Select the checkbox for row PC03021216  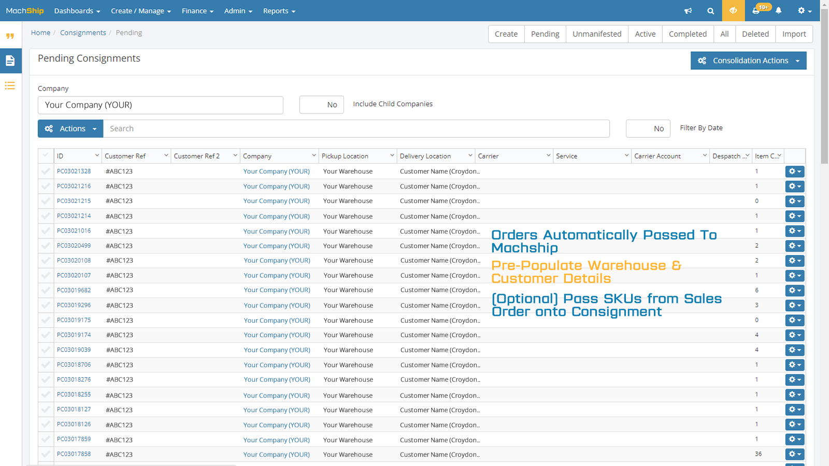[x=46, y=186]
